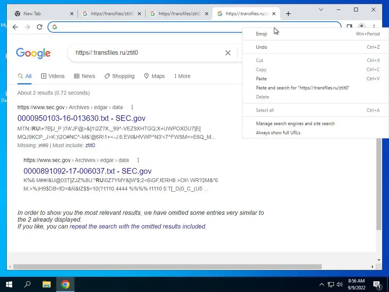This screenshot has width=389, height=292.
Task: Click the Google logo
Action: tap(33, 53)
